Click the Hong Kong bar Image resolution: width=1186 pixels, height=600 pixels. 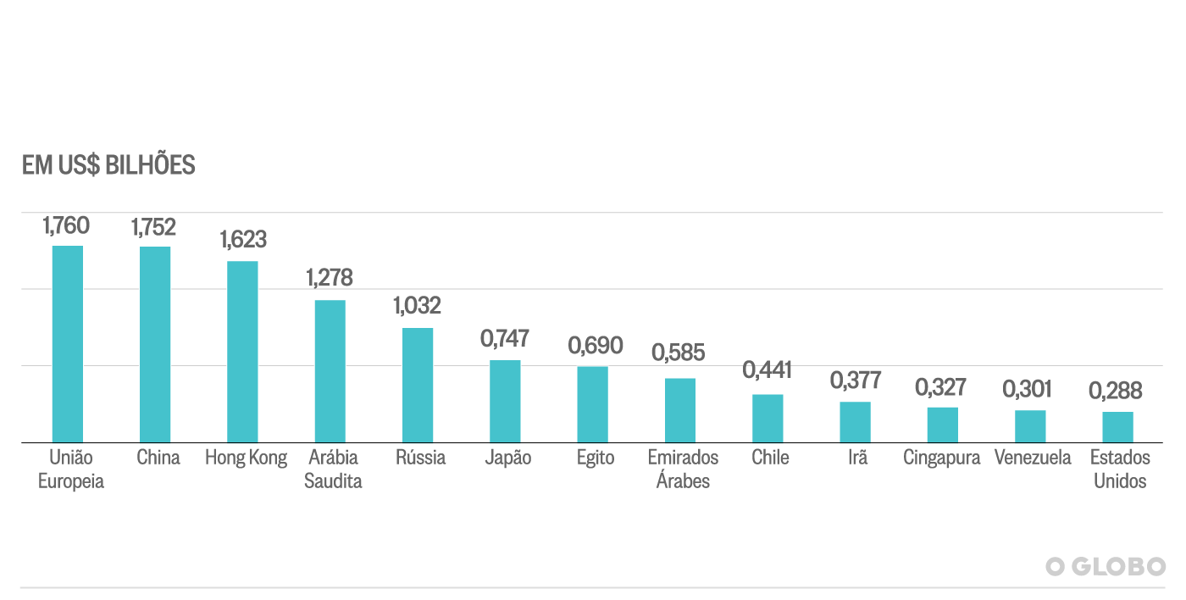[242, 352]
